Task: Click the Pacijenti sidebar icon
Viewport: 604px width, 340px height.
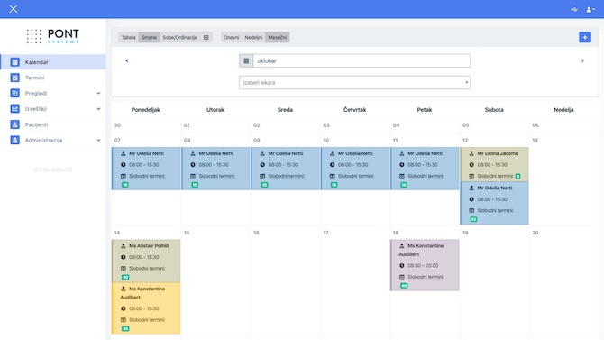Action: coord(14,124)
